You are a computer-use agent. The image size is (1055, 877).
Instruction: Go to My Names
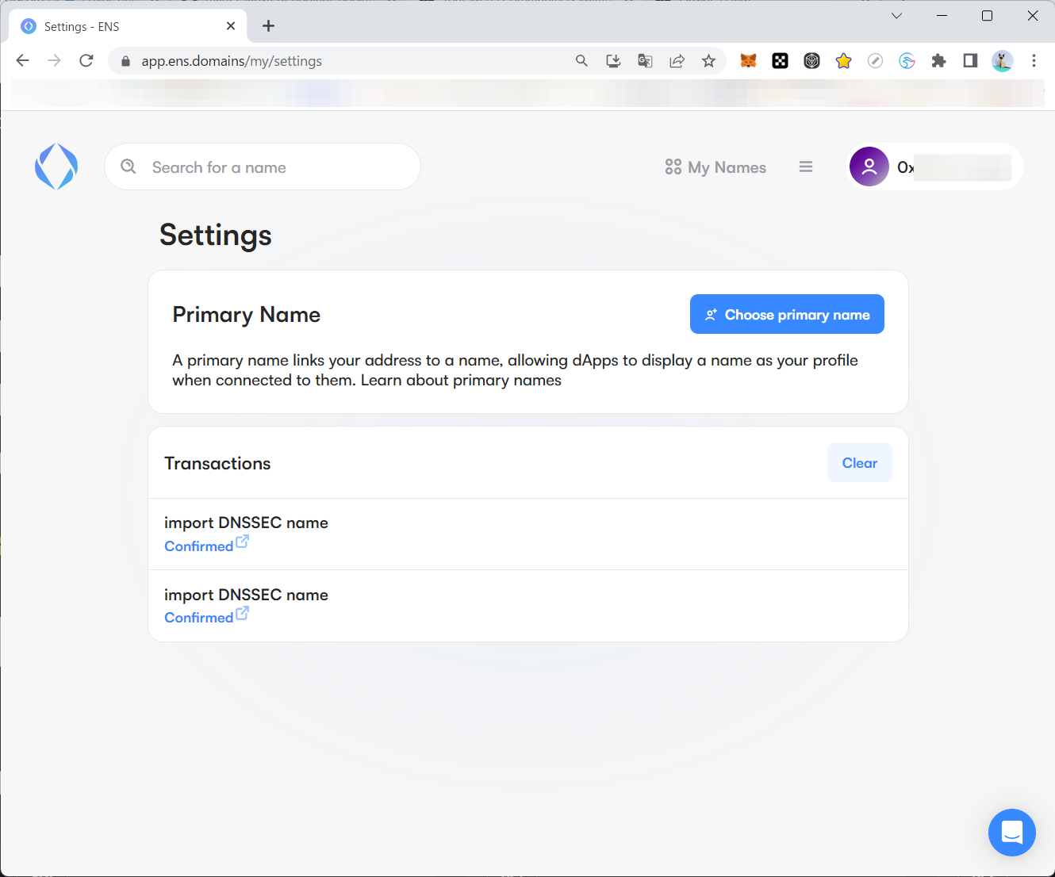tap(715, 167)
